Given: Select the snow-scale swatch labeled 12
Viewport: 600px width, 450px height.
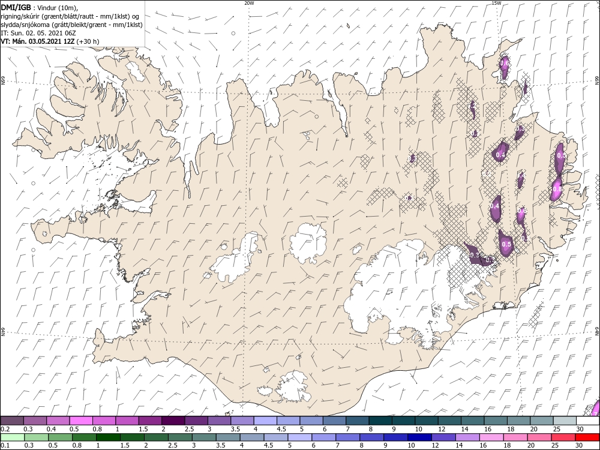Looking at the screenshot, I should click(449, 421).
